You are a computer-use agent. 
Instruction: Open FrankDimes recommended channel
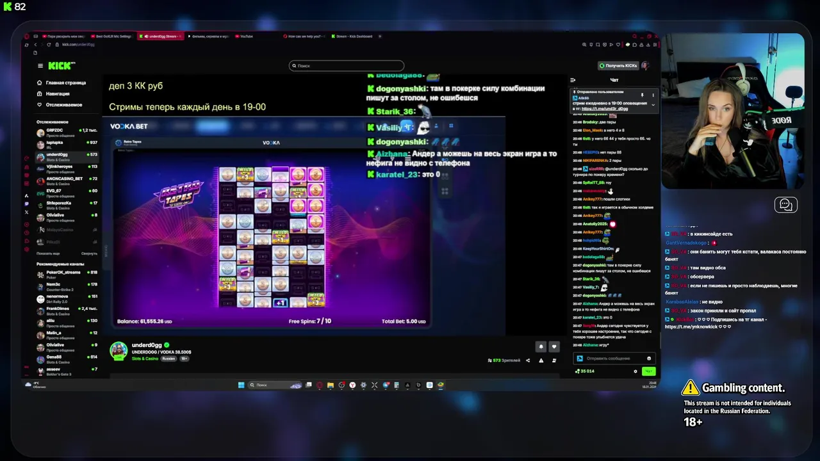67,311
